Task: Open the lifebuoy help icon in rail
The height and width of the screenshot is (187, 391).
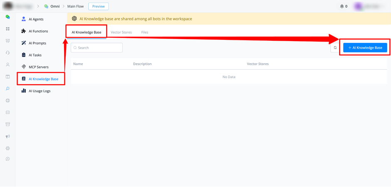Action: click(8, 100)
